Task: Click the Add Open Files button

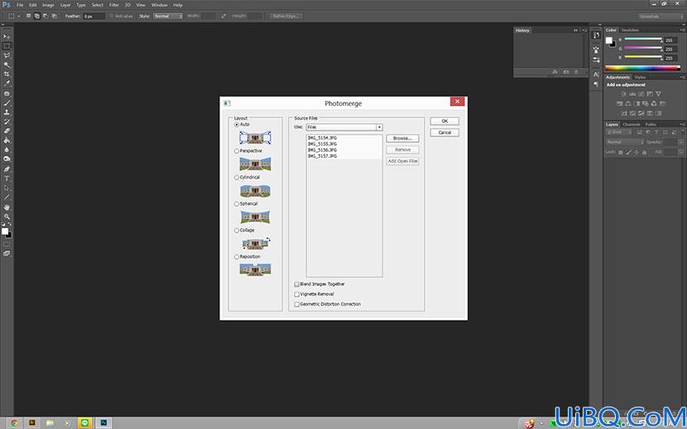Action: click(402, 161)
